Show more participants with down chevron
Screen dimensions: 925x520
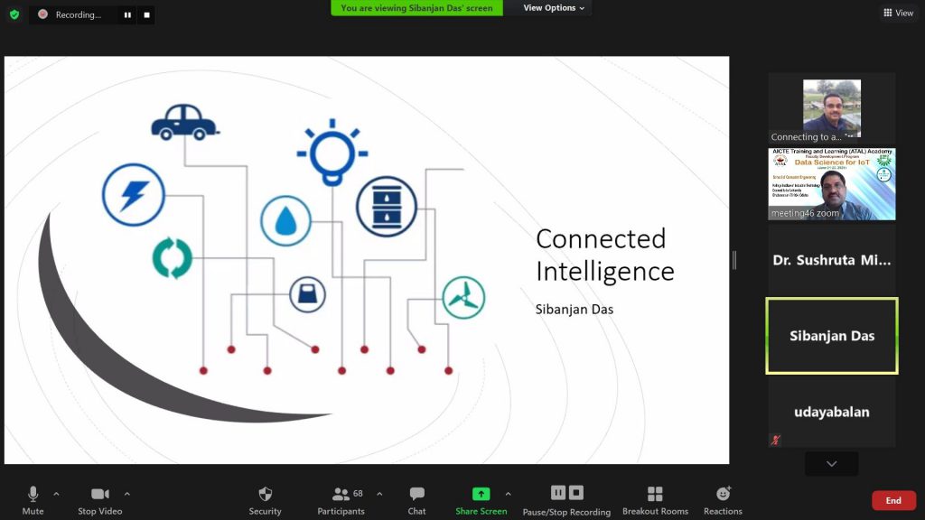click(832, 464)
